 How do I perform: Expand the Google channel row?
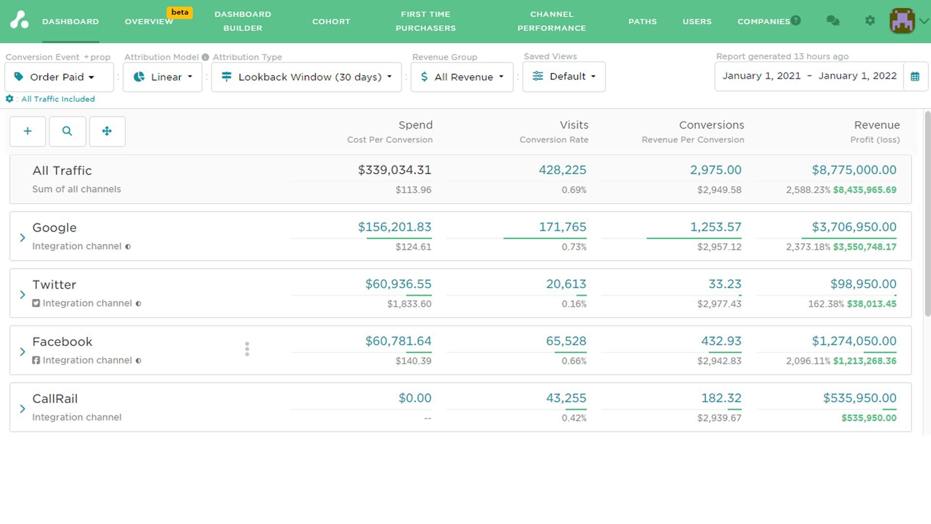tap(22, 237)
